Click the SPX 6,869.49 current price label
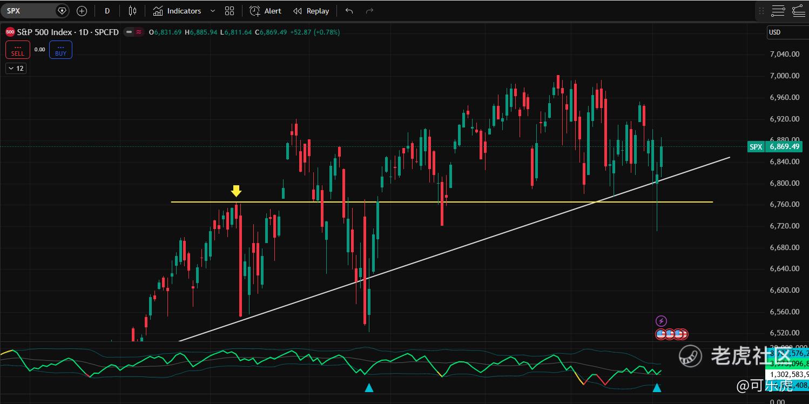The image size is (809, 404). click(775, 147)
